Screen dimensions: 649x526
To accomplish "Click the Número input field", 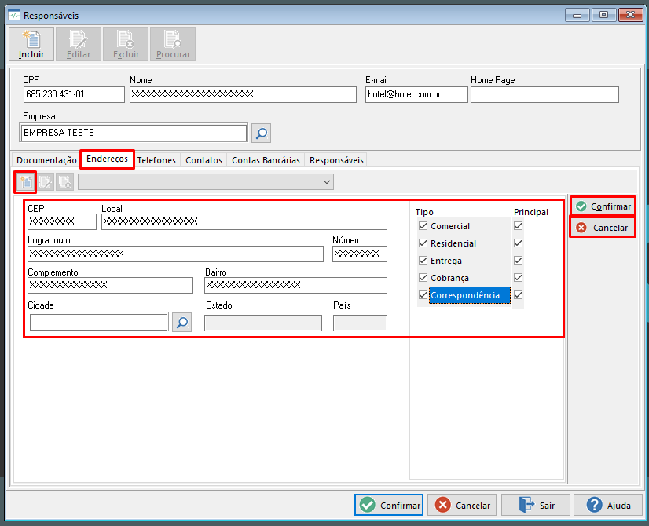I will coord(360,254).
